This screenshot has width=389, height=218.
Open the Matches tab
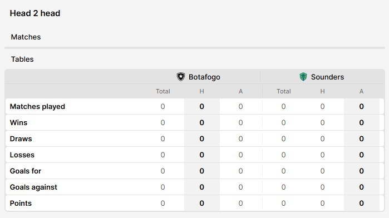(x=26, y=37)
